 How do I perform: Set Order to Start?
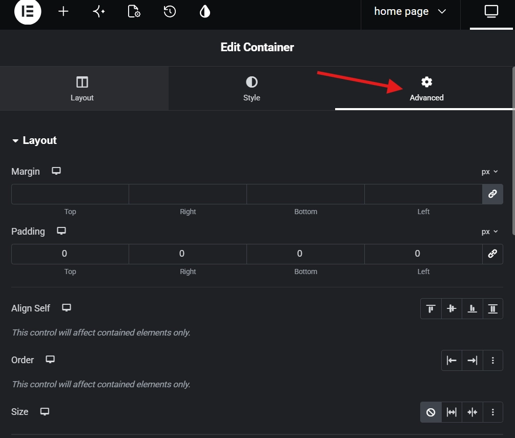click(451, 361)
